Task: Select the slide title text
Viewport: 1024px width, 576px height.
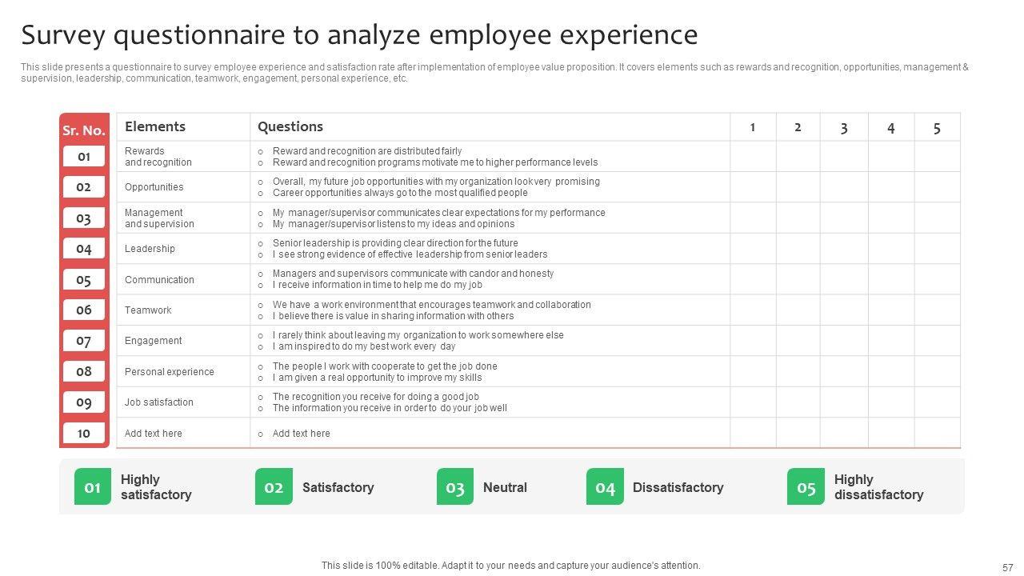Action: [359, 35]
